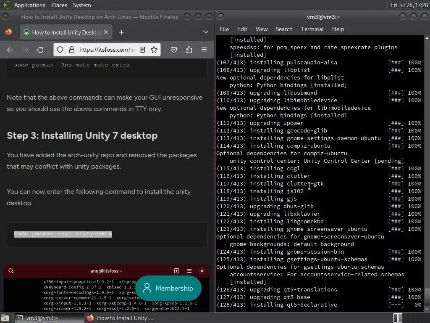Open the terminal Help menu

[338, 29]
